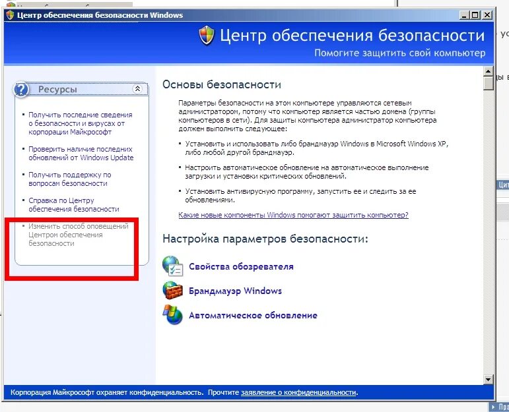Click the security shield icon in header banner
Screen dimensions: 509x412
point(207,36)
